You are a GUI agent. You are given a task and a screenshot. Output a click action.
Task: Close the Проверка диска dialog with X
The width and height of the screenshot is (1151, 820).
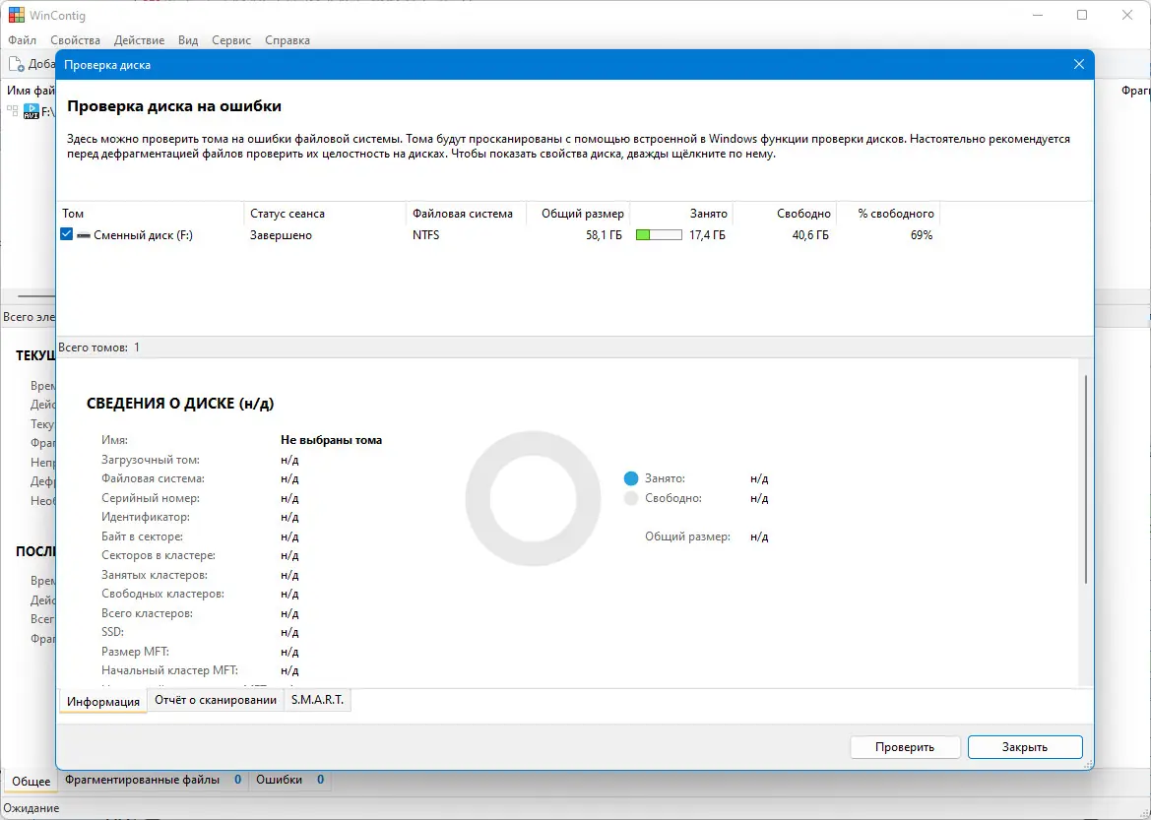tap(1079, 65)
